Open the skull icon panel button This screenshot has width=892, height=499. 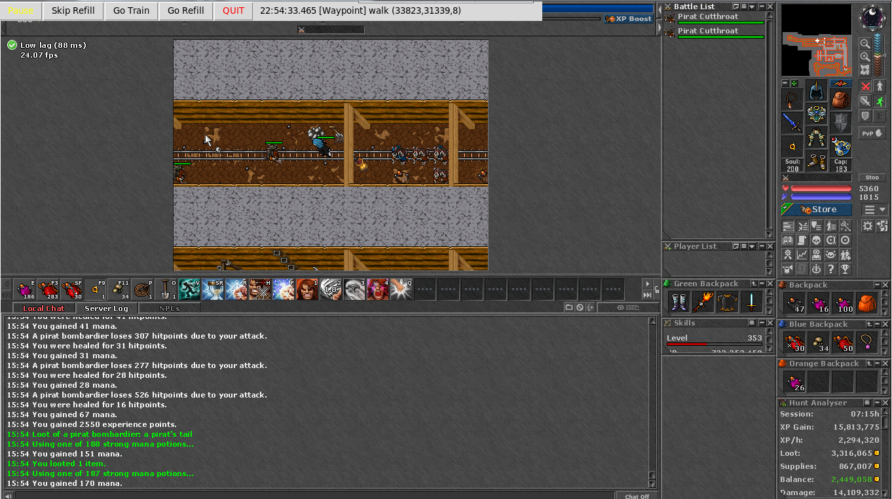pos(817,240)
